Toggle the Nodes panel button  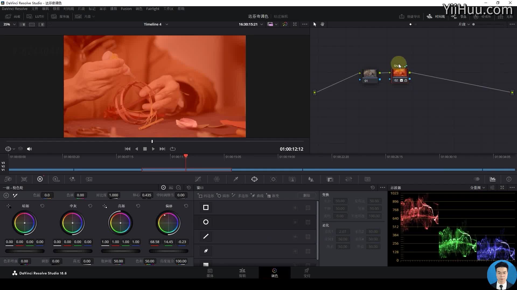coord(459,16)
